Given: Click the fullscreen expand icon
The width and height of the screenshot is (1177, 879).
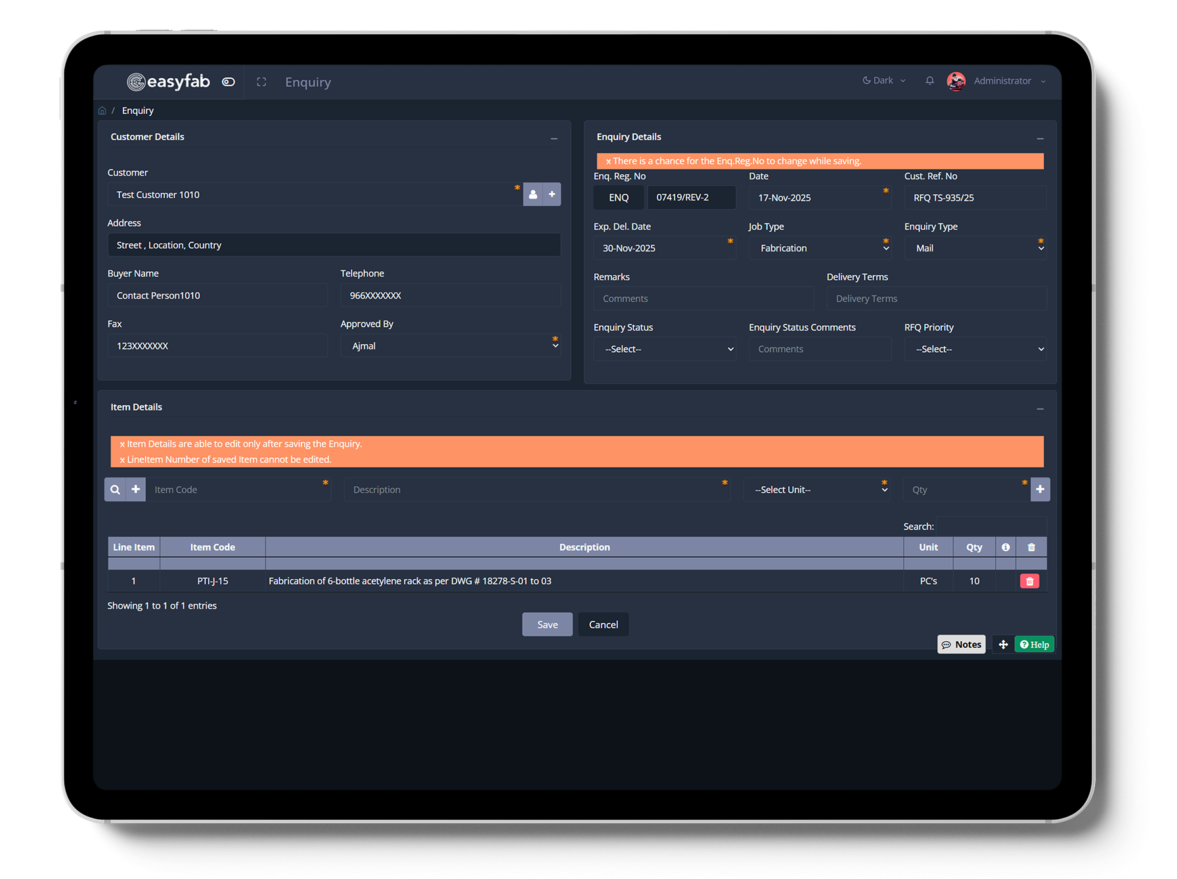Looking at the screenshot, I should pos(261,82).
